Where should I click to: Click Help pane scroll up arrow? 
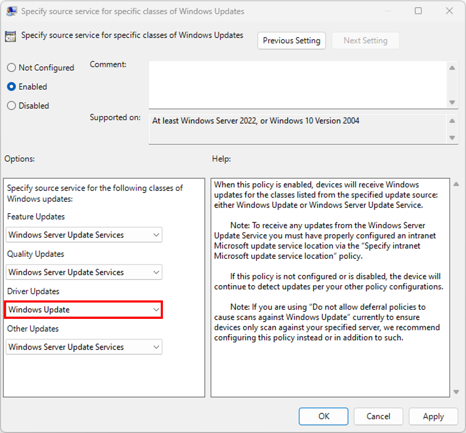[456, 184]
